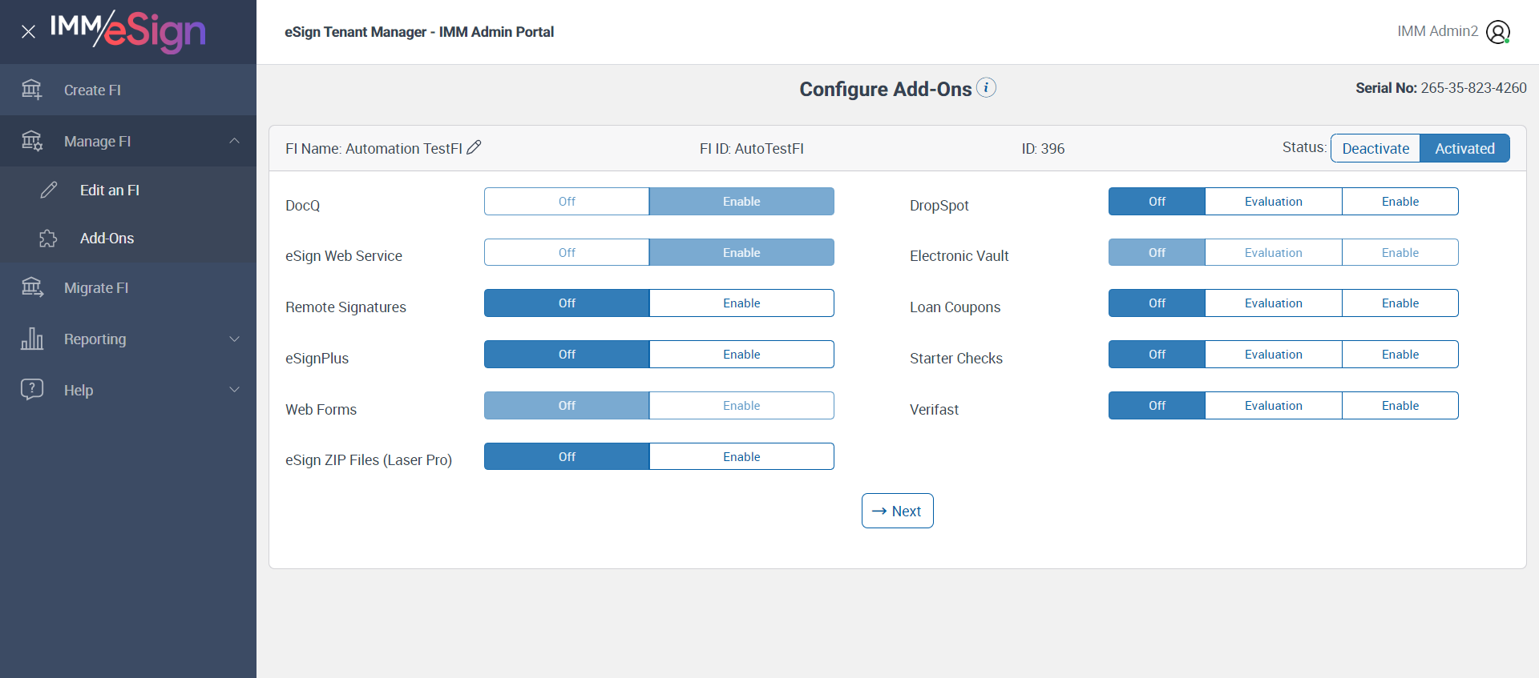Close the sidebar with the X icon
Image resolution: width=1539 pixels, height=678 pixels.
coord(28,32)
